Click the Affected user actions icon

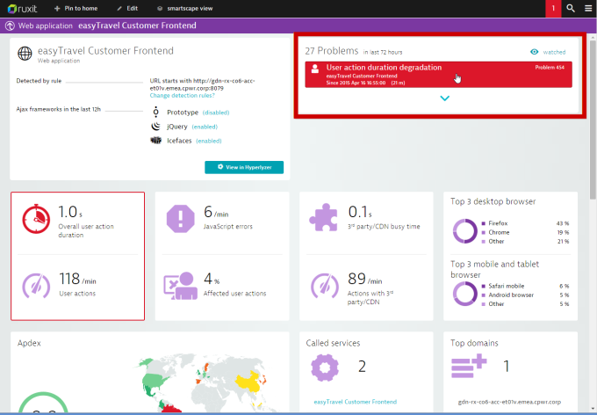tap(181, 286)
